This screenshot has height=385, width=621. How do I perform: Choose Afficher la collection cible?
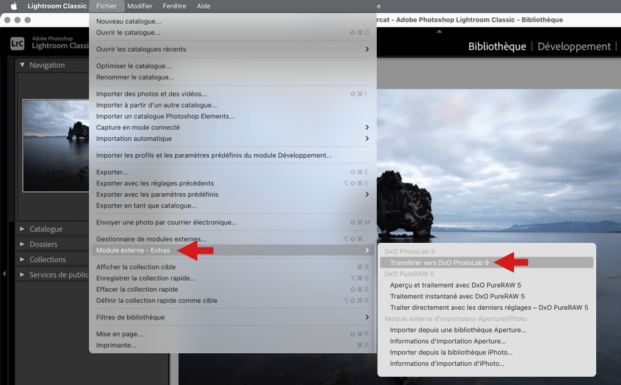[x=233, y=267]
